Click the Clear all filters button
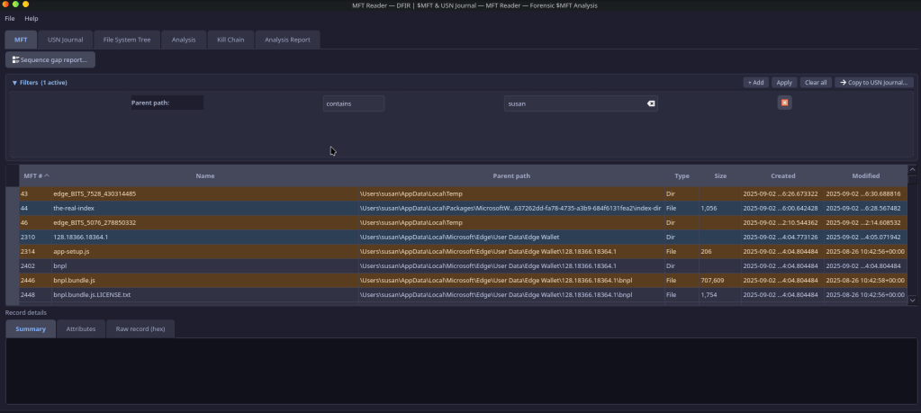This screenshot has height=413, width=921. tap(815, 82)
